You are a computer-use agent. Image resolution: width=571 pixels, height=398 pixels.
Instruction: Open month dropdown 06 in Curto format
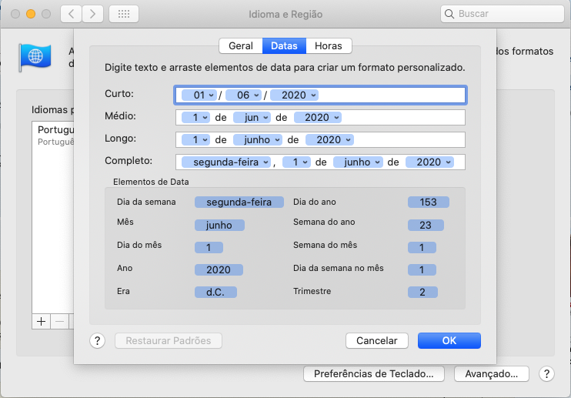coord(243,95)
